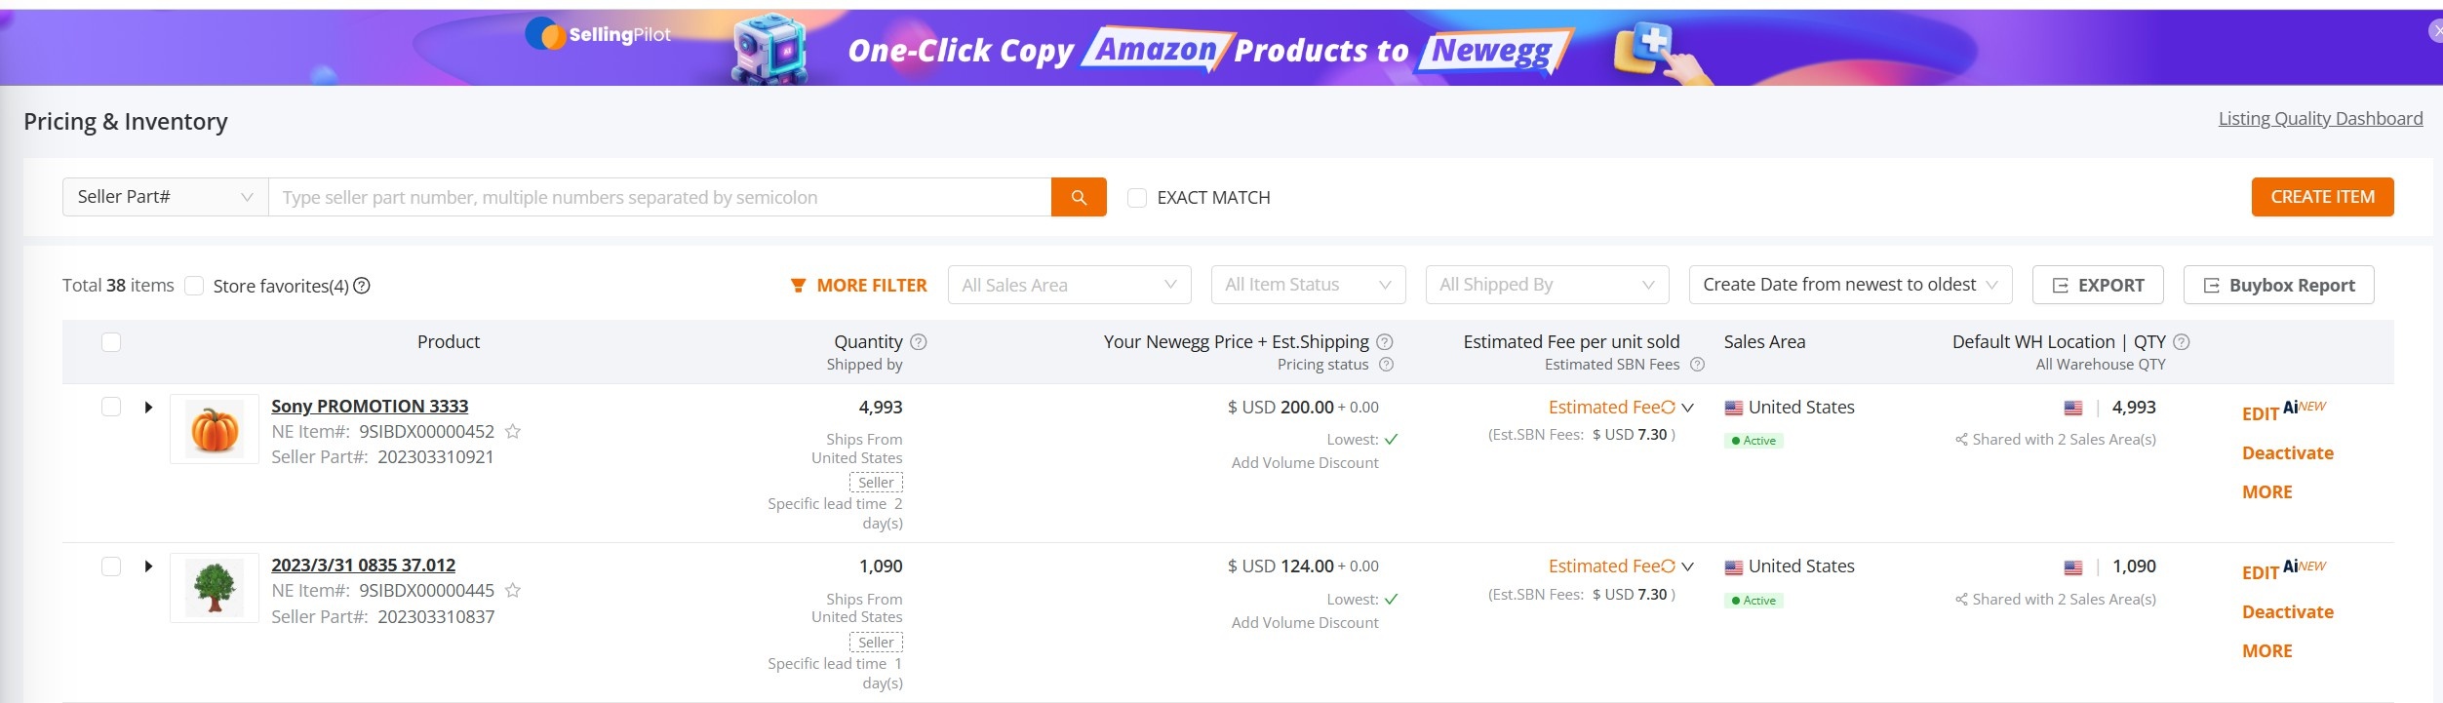This screenshot has width=2443, height=703.
Task: Expand the Sony PROMOTION 3333 row arrow
Action: pos(148,407)
